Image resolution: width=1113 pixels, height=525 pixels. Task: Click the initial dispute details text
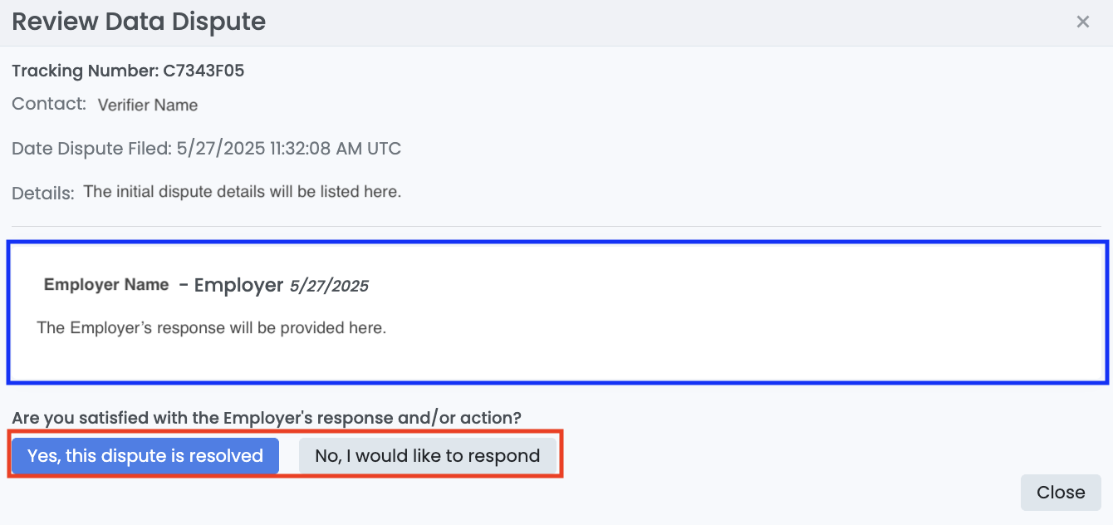pos(243,192)
